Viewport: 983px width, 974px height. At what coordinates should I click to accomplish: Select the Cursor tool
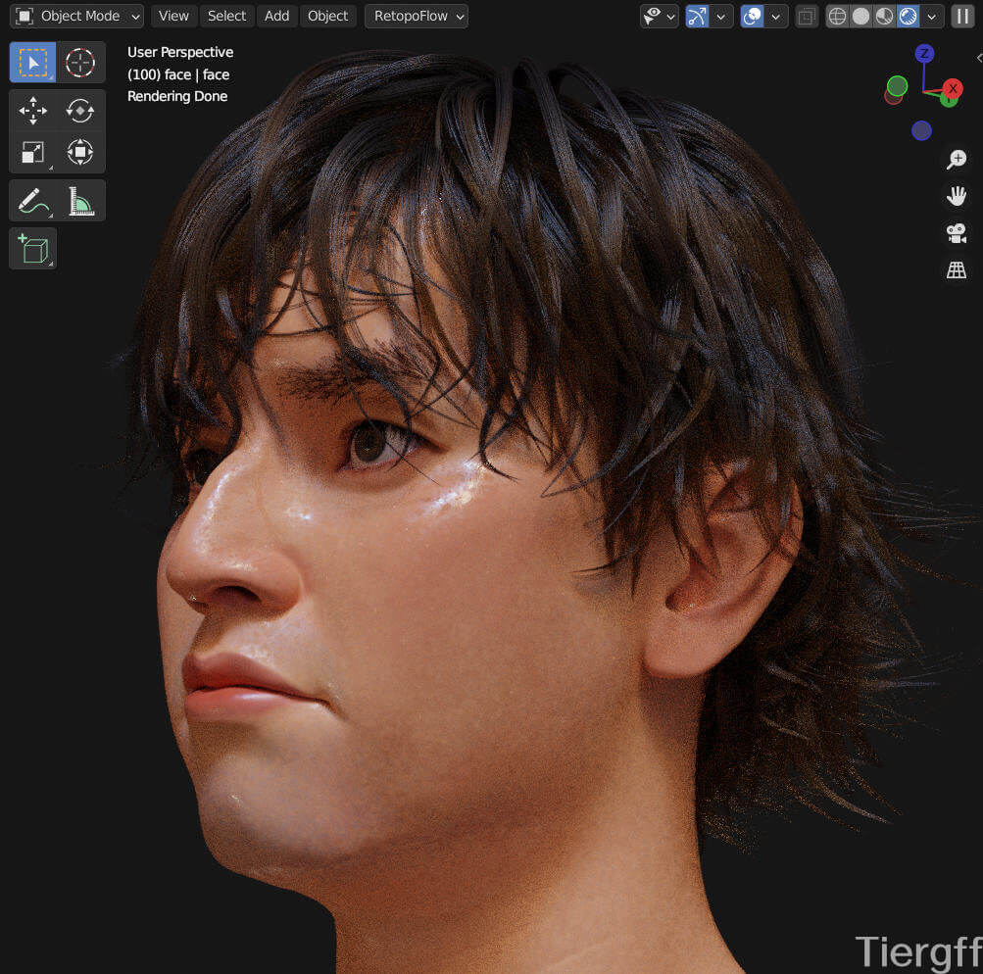(x=80, y=64)
